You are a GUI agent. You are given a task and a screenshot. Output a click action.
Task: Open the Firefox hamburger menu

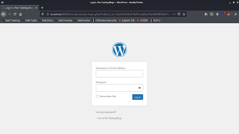pos(236,14)
